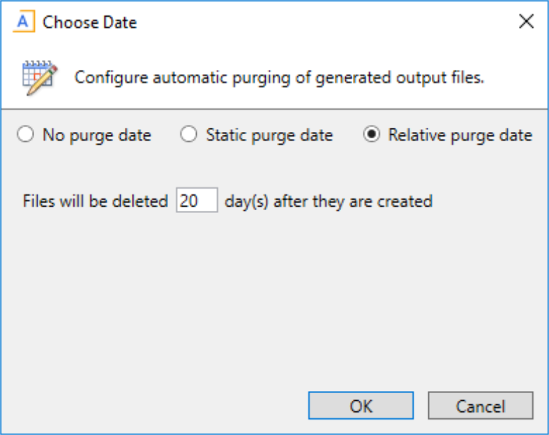The image size is (549, 435).
Task: Confirm the purge settings with OK
Action: pyautogui.click(x=361, y=406)
